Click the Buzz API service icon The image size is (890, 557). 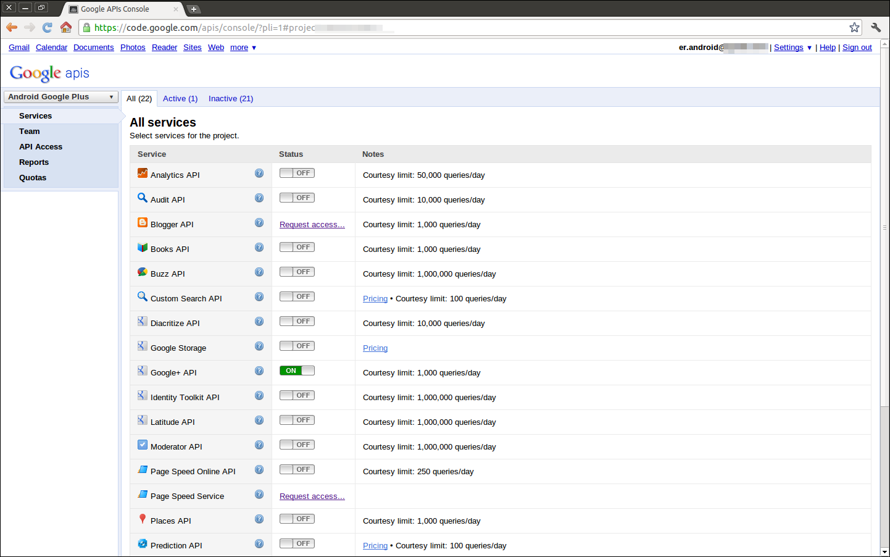143,272
